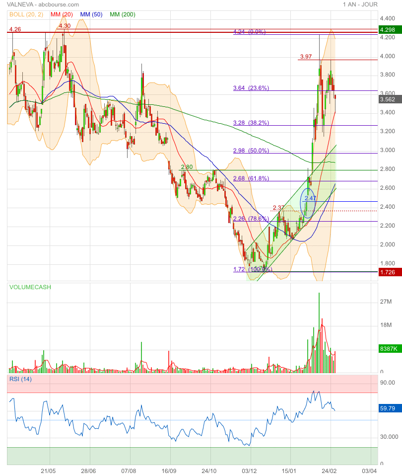Image resolution: width=402 pixels, height=476 pixels.
Task: Click the tallest green volume bar
Action: point(319,333)
